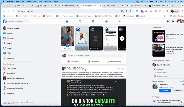Open the Facebook Video tab icon
This screenshot has width=184, height=107.
[80, 21]
